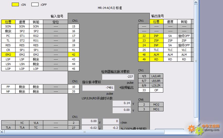Click the vertical scrollbar thumb
223x138 pixels.
[x=196, y=61]
